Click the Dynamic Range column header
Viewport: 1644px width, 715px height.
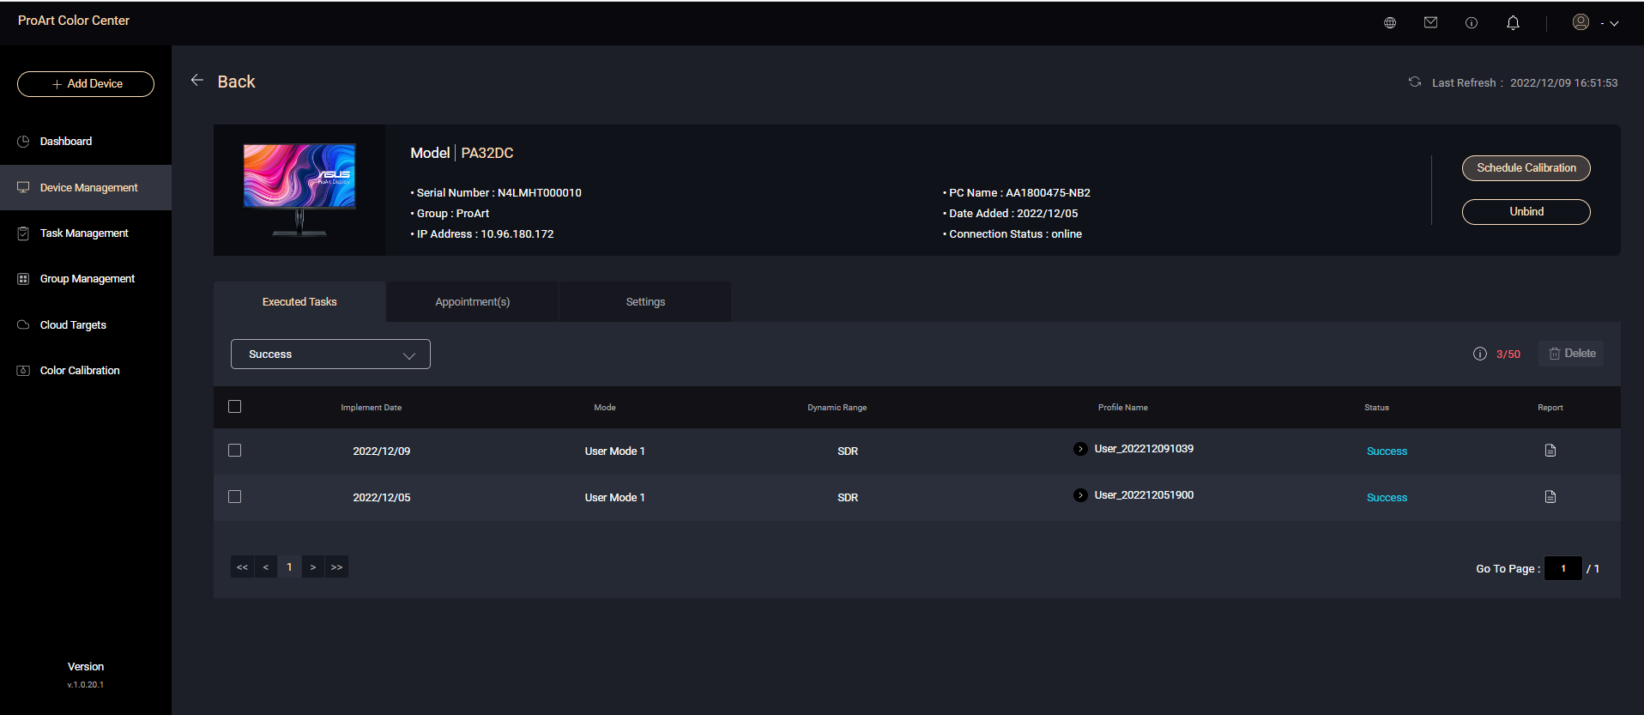(837, 408)
